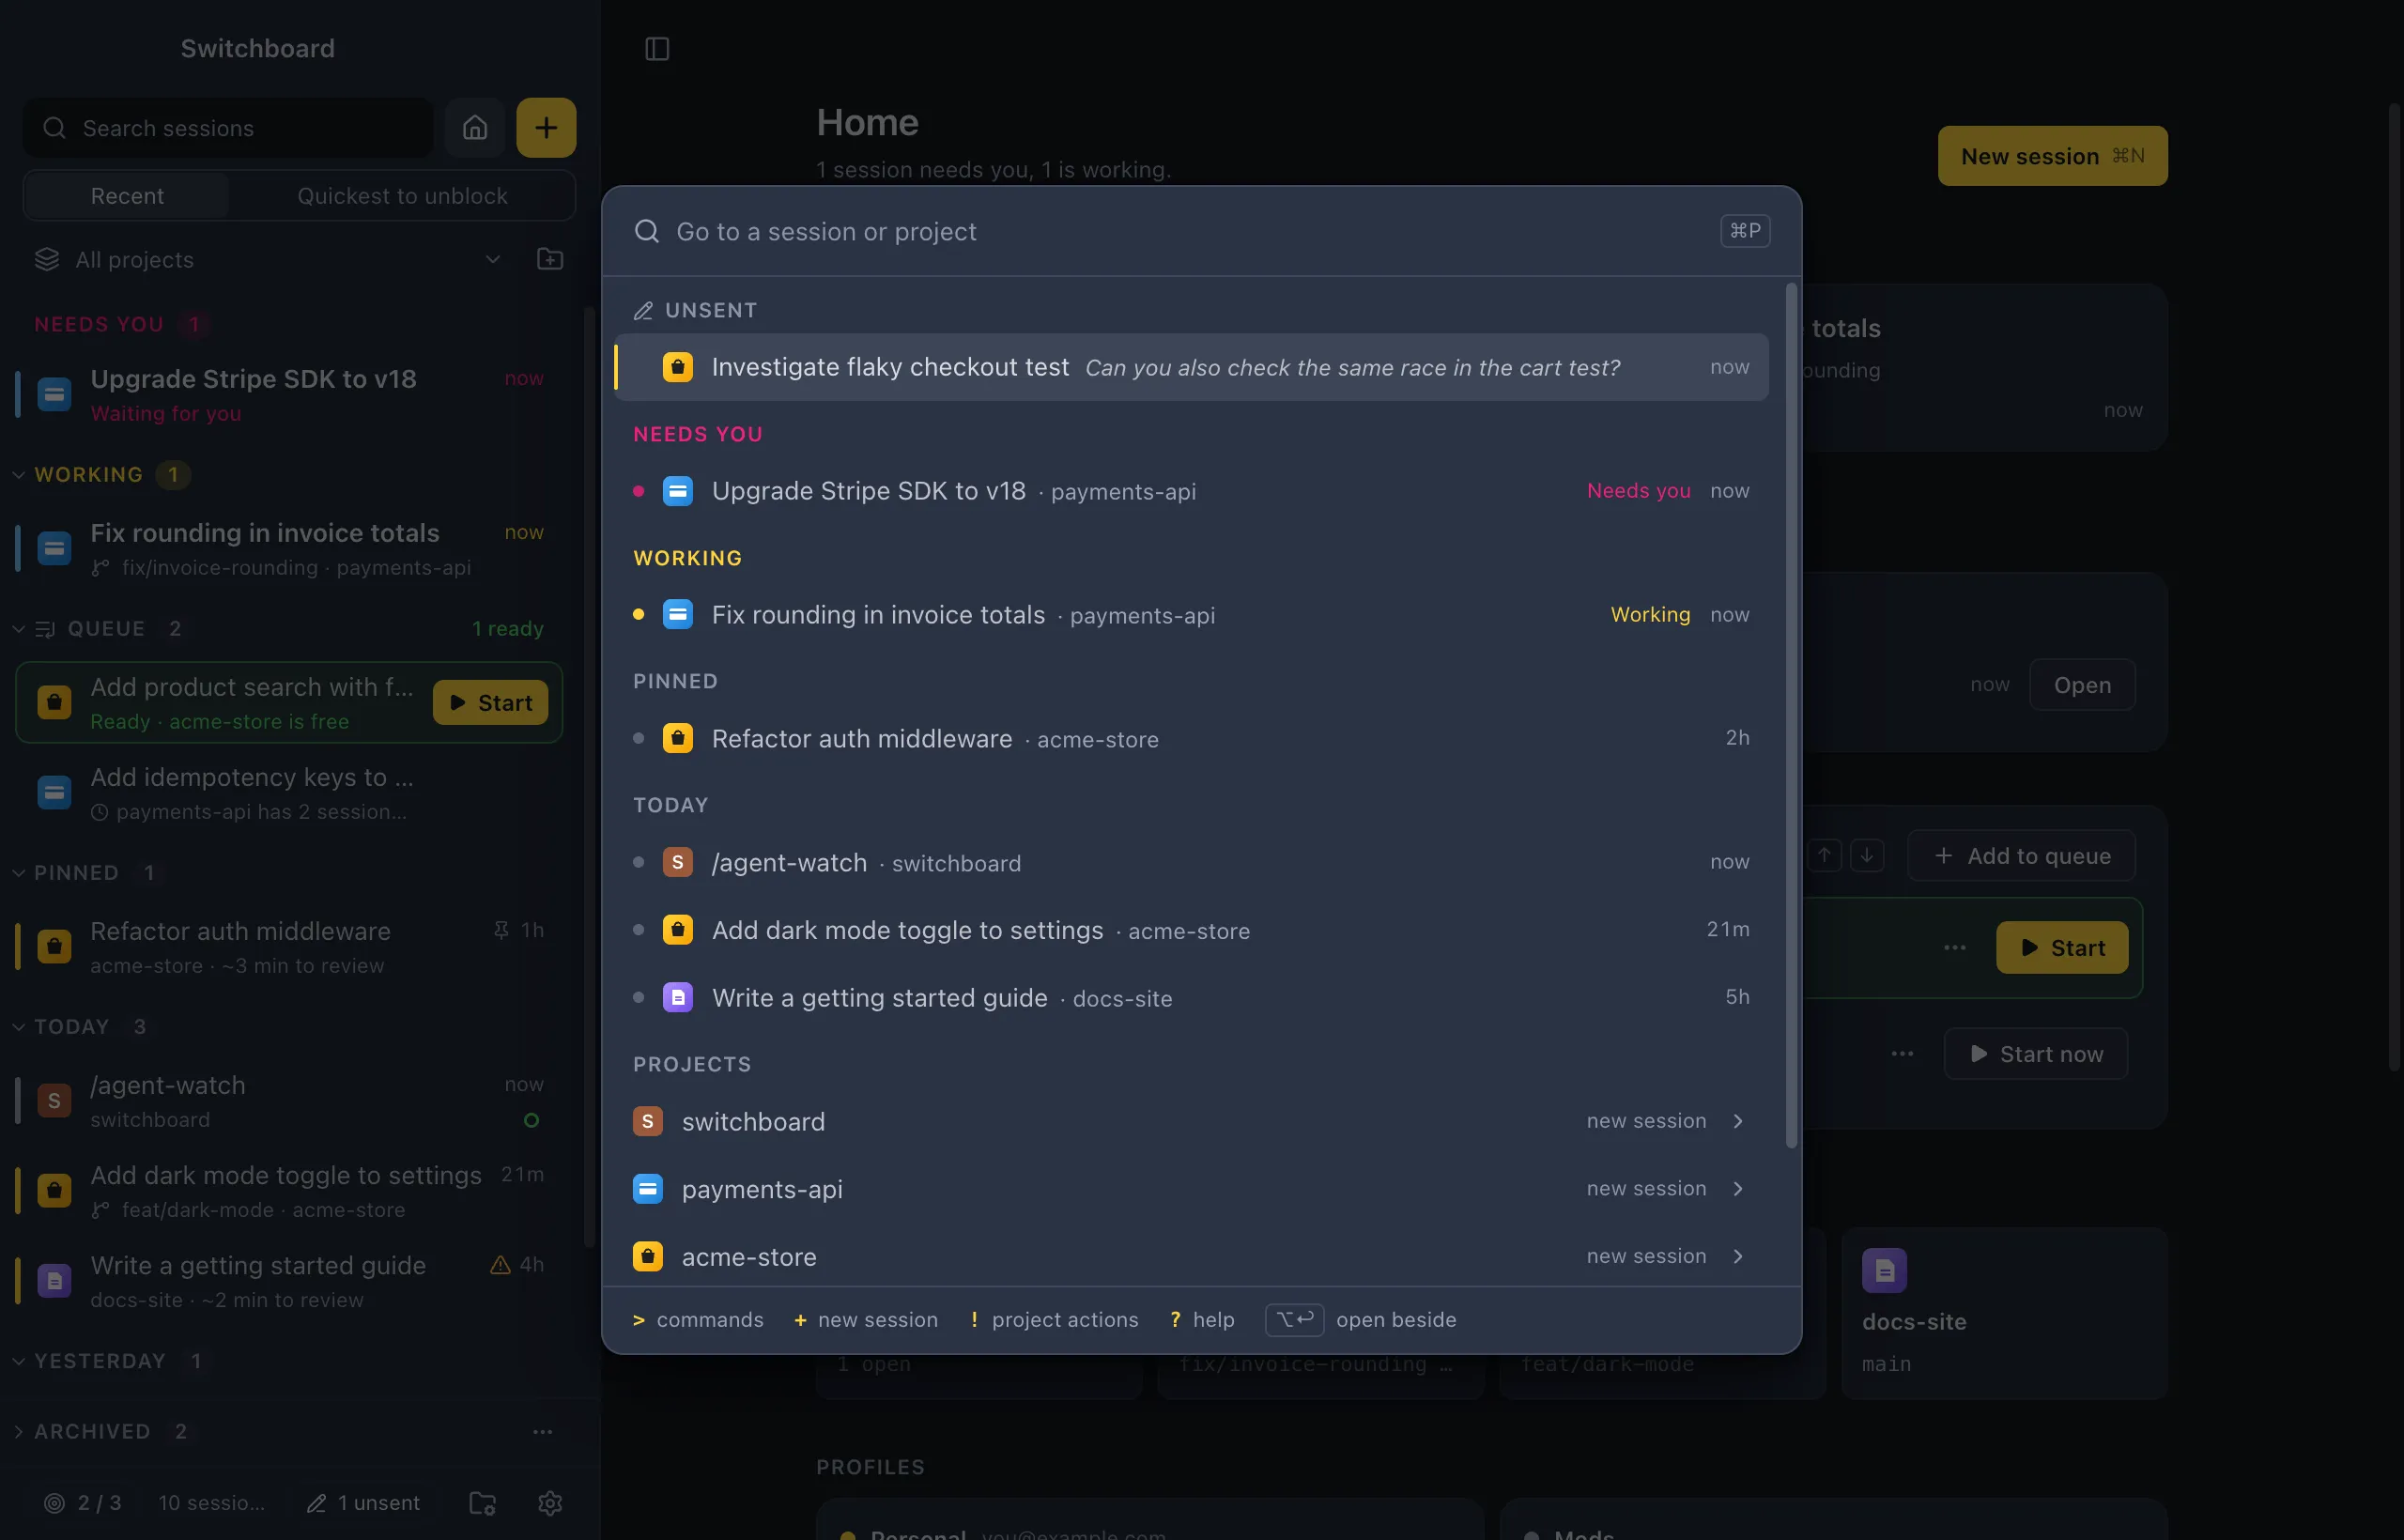Select Investigate flaky checkout test unsent item
The height and width of the screenshot is (1540, 2404).
(1191, 367)
